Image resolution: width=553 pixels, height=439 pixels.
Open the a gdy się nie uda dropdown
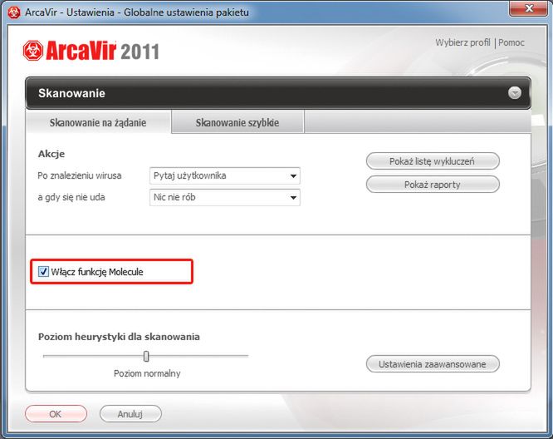(225, 197)
